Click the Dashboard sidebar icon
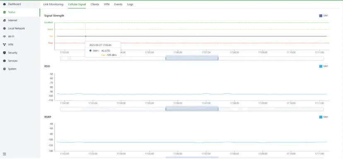This screenshot has height=159, width=343. click(5, 4)
